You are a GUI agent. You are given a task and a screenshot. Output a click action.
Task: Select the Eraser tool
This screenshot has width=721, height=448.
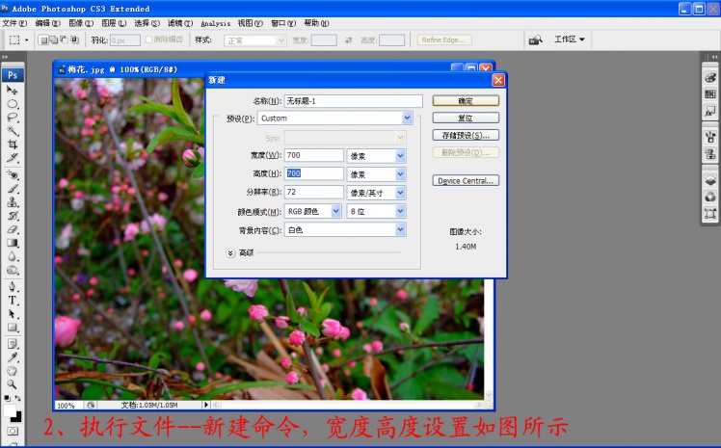(x=13, y=230)
